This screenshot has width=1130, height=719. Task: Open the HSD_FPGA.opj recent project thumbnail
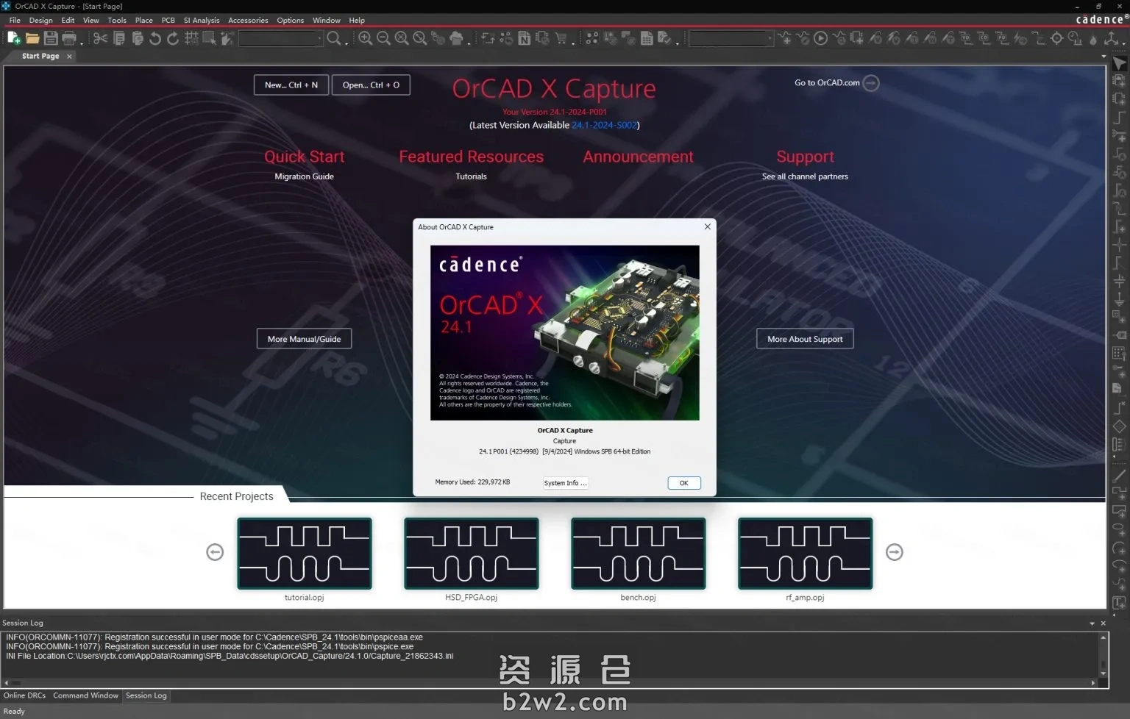coord(471,554)
